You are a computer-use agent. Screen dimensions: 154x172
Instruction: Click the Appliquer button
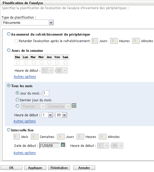35,168
